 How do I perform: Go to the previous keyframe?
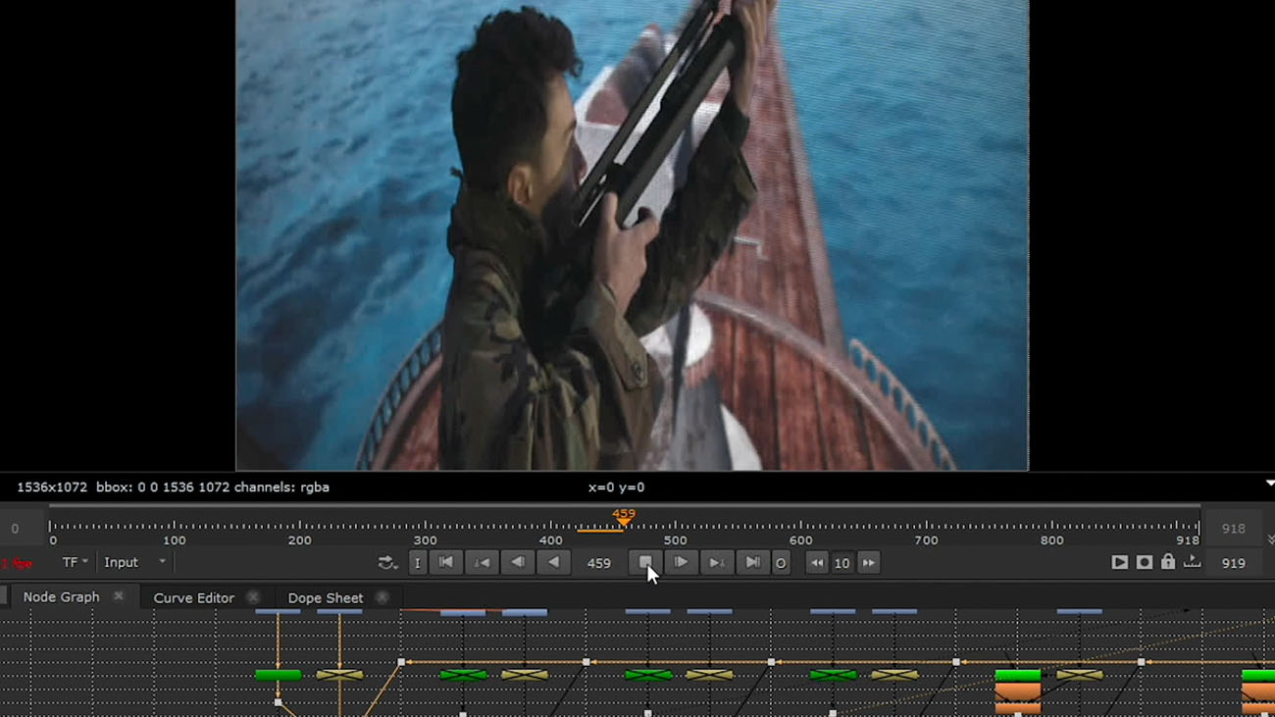click(482, 563)
